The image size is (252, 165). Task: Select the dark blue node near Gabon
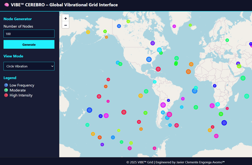[x=215, y=86]
